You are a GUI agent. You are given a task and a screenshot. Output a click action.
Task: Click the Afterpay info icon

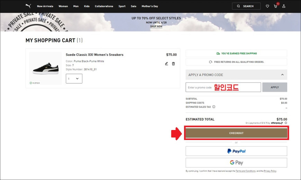pyautogui.click(x=286, y=123)
